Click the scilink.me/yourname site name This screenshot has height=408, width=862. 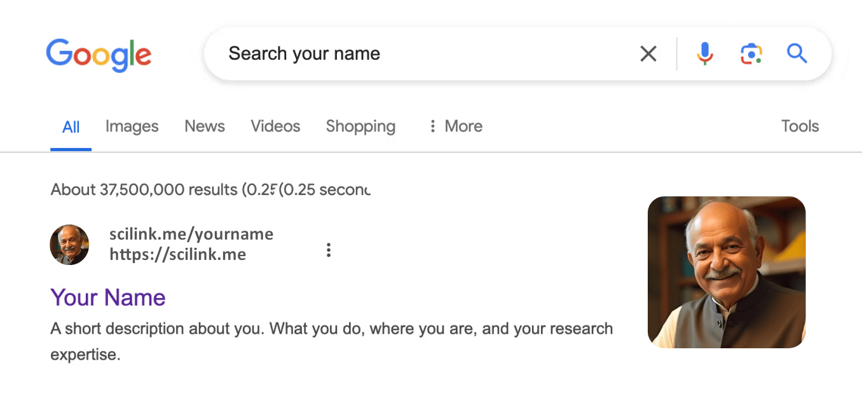point(191,235)
